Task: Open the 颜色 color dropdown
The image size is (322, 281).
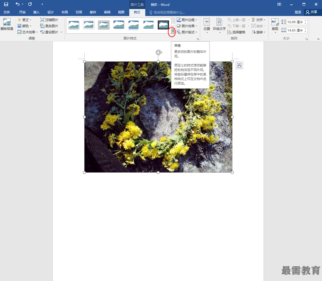Action: coord(25,26)
